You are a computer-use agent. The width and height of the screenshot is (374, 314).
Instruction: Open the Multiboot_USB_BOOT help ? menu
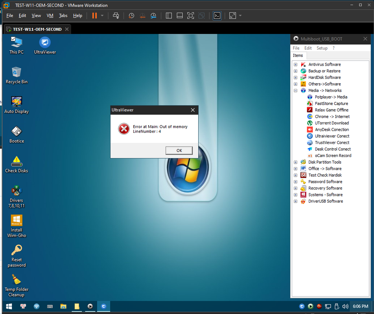333,48
